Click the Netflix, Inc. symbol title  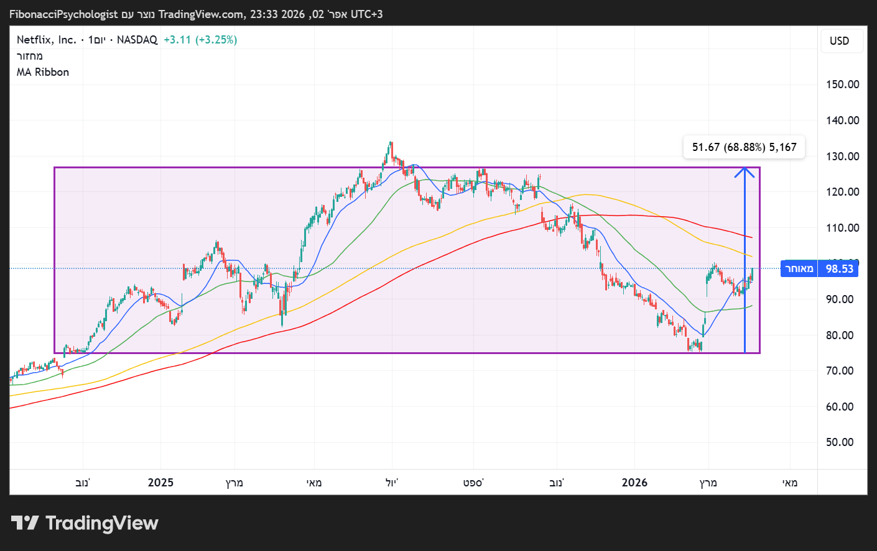(x=46, y=40)
